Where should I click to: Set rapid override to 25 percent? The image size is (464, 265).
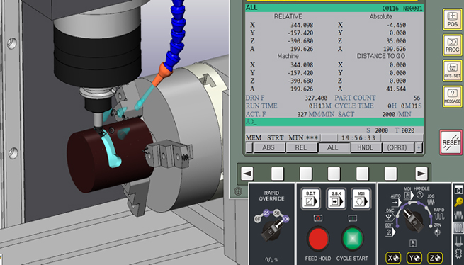pyautogui.click(x=266, y=213)
